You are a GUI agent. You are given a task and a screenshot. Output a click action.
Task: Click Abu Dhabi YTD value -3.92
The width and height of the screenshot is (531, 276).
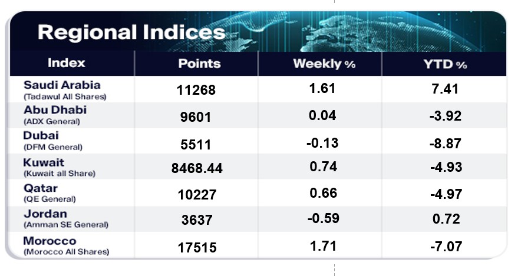(445, 116)
